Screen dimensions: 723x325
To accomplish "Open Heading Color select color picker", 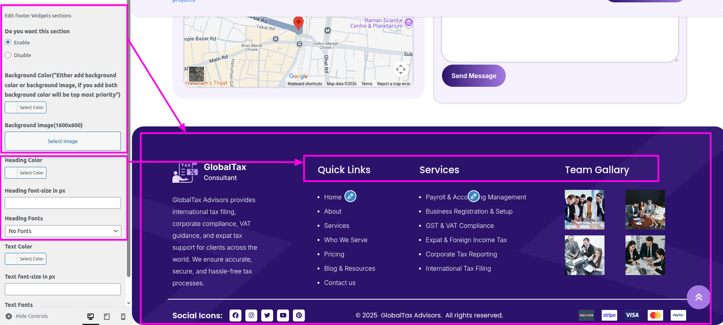I will point(26,173).
